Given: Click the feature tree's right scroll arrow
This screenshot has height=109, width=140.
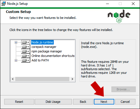Looking at the screenshot, I should coord(72,79).
